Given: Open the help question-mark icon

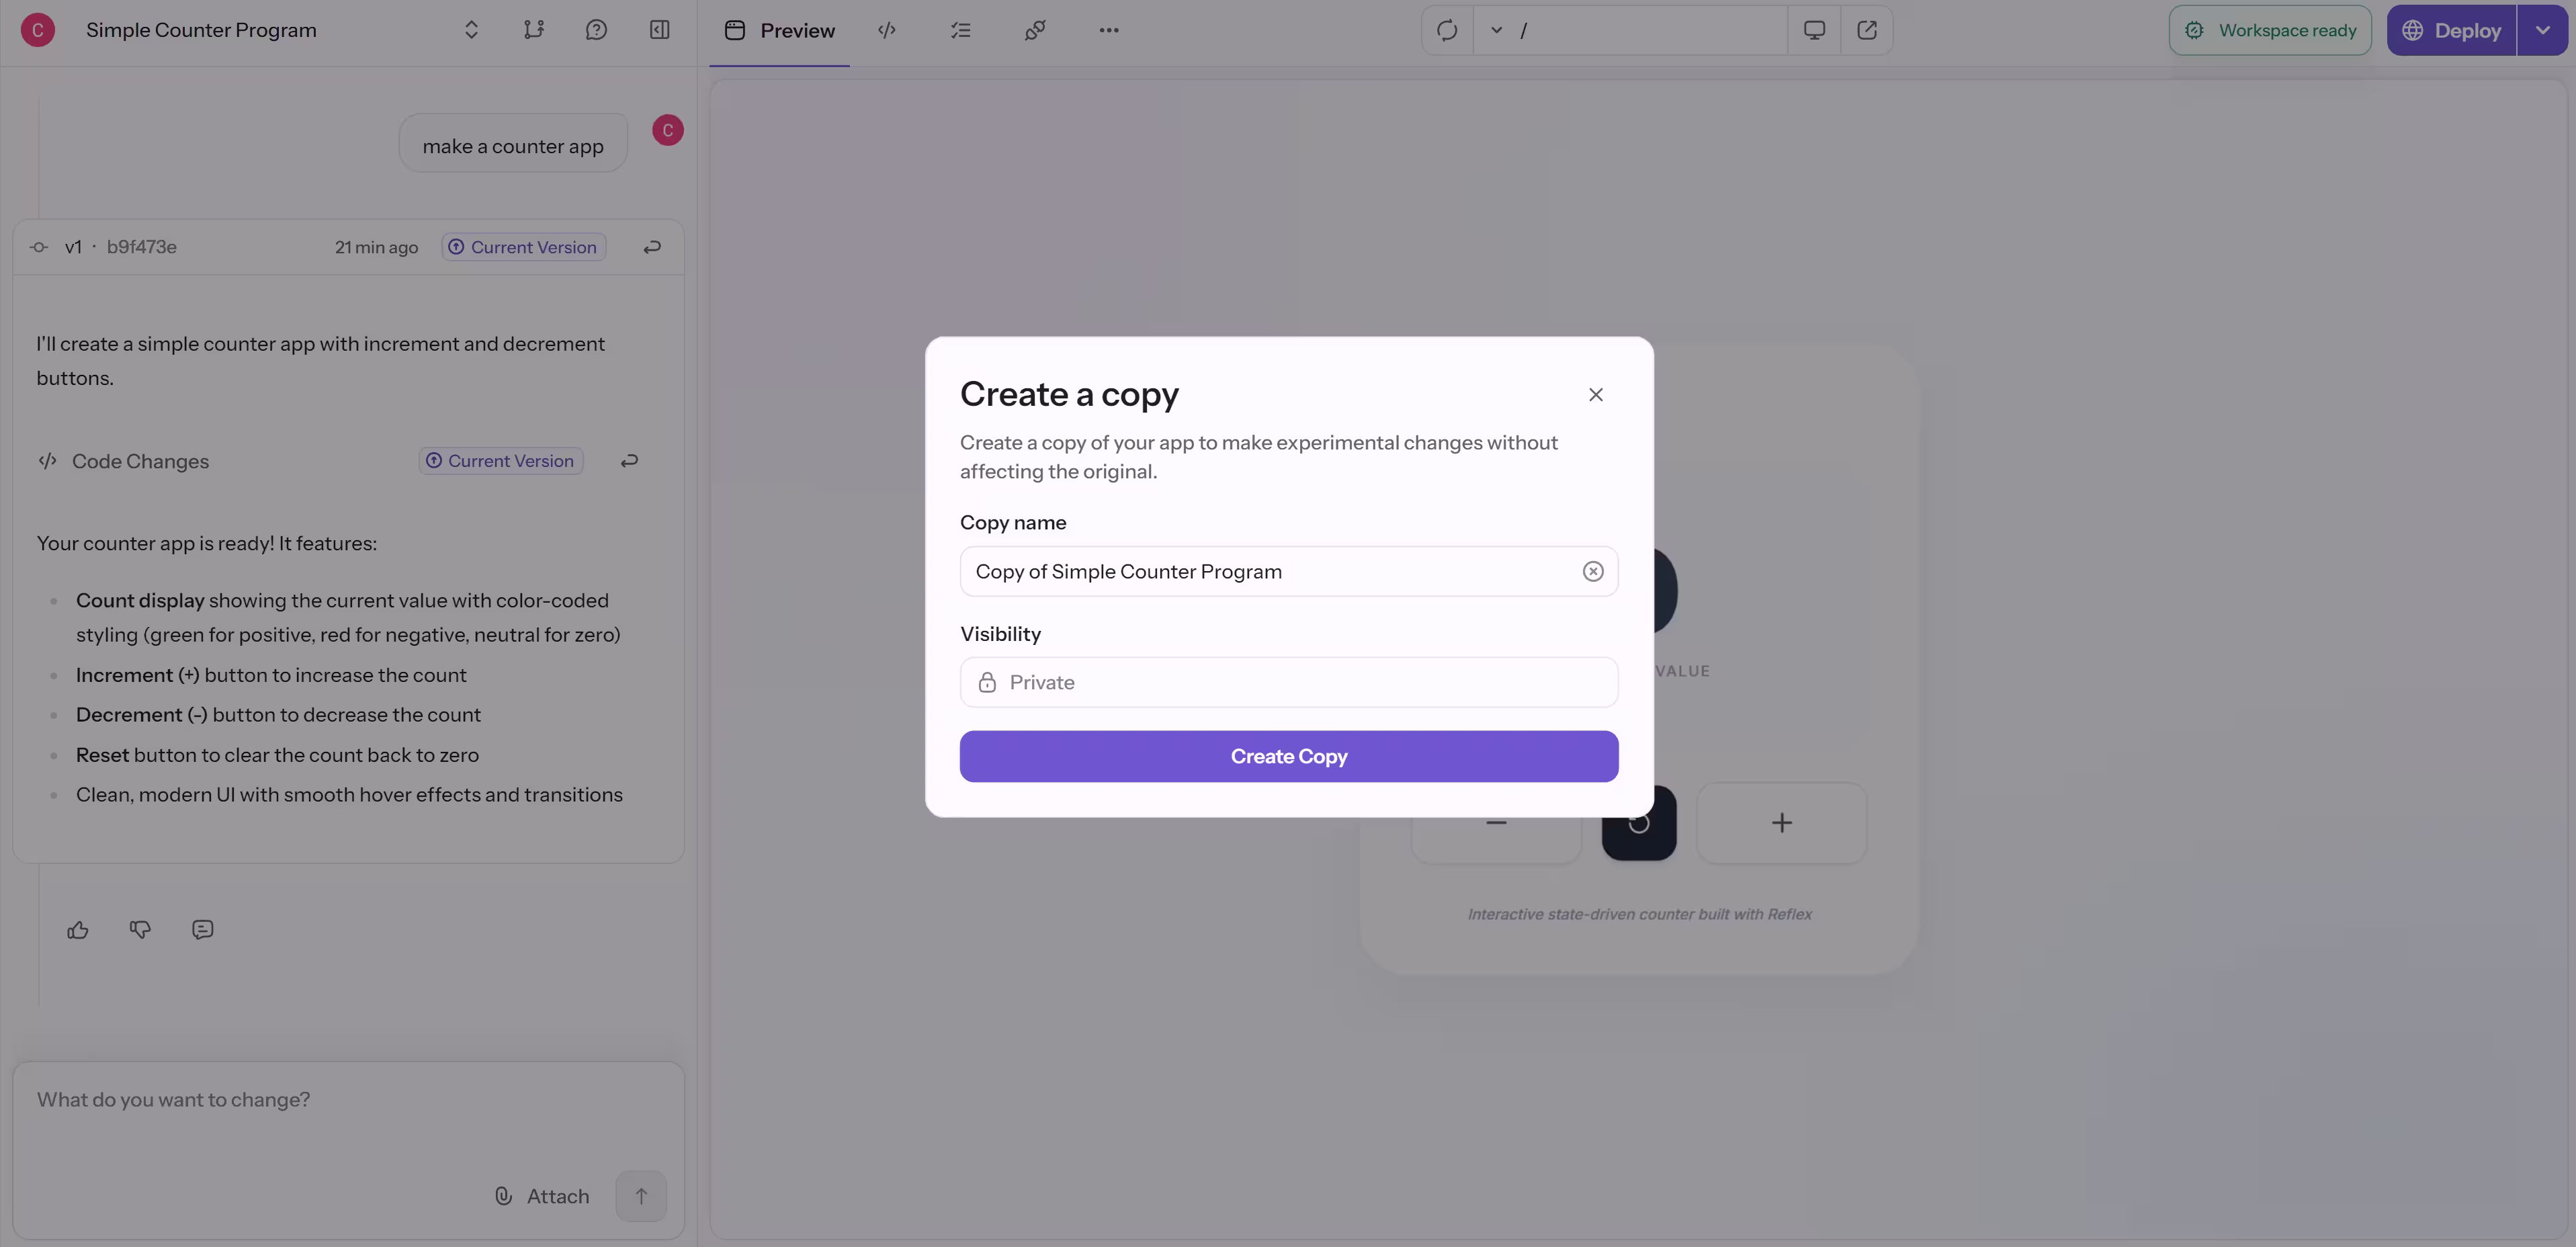Looking at the screenshot, I should (596, 30).
